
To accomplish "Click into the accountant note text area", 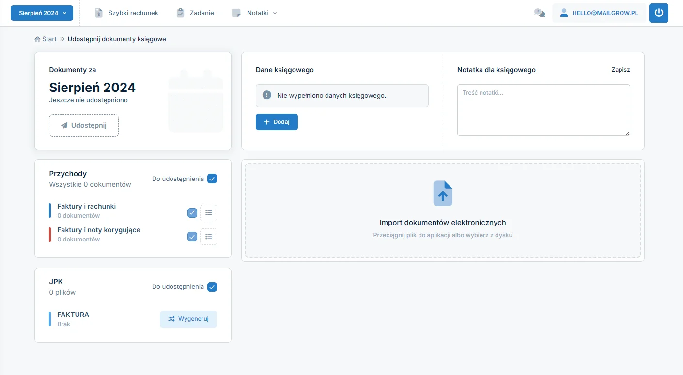I will point(543,110).
